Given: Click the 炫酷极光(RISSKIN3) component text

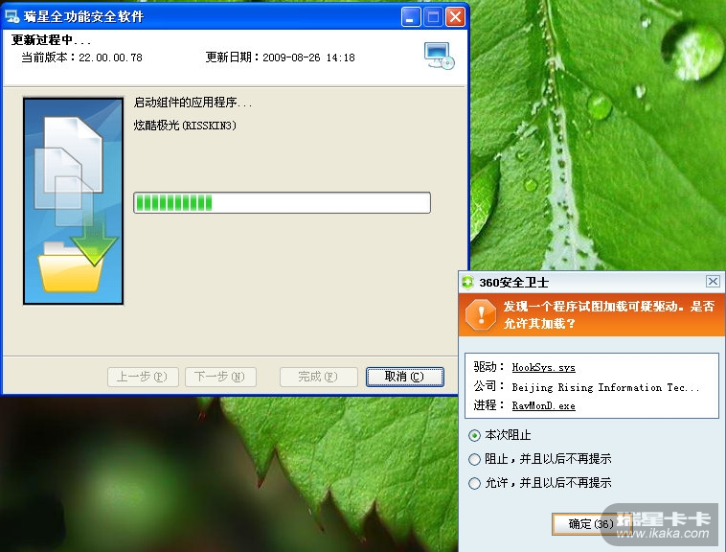Looking at the screenshot, I should tap(185, 126).
